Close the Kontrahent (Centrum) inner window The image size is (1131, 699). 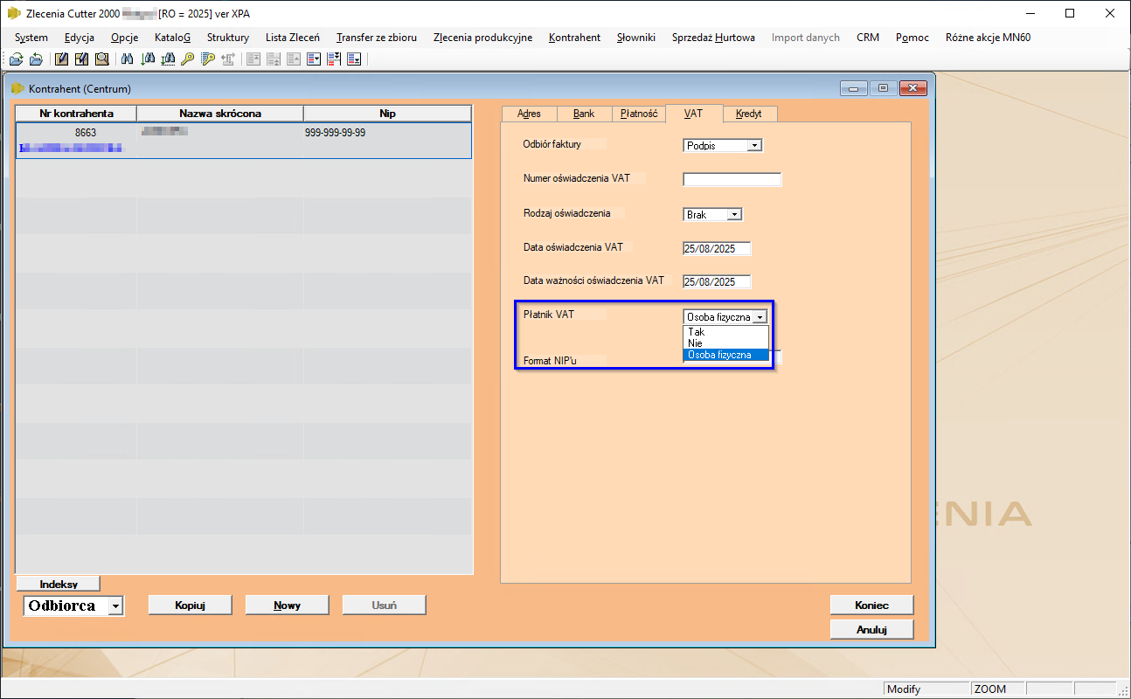point(912,88)
